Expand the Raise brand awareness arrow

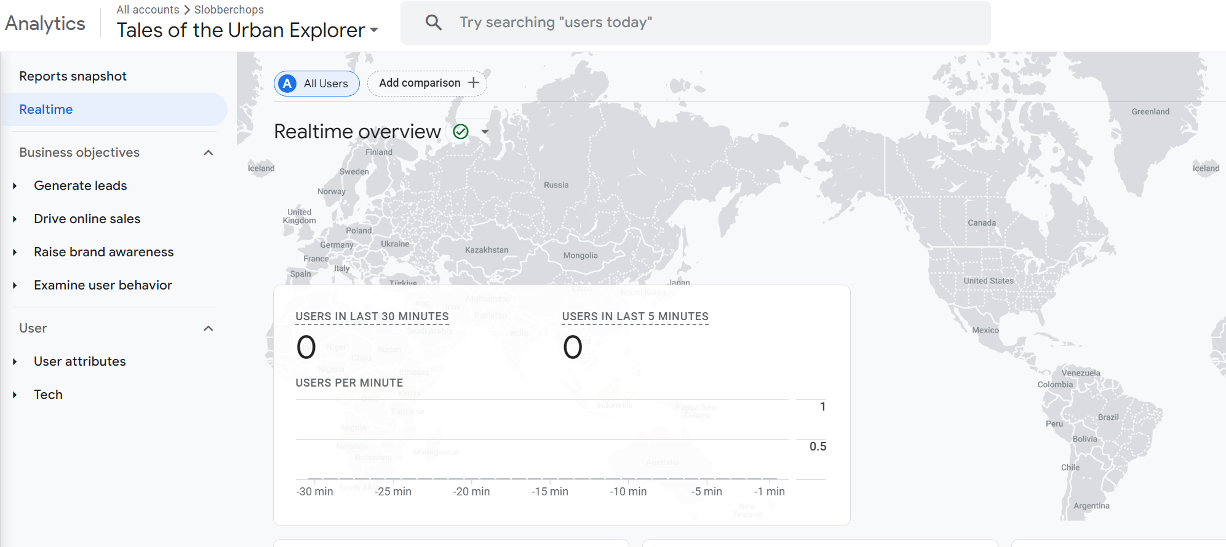[15, 252]
